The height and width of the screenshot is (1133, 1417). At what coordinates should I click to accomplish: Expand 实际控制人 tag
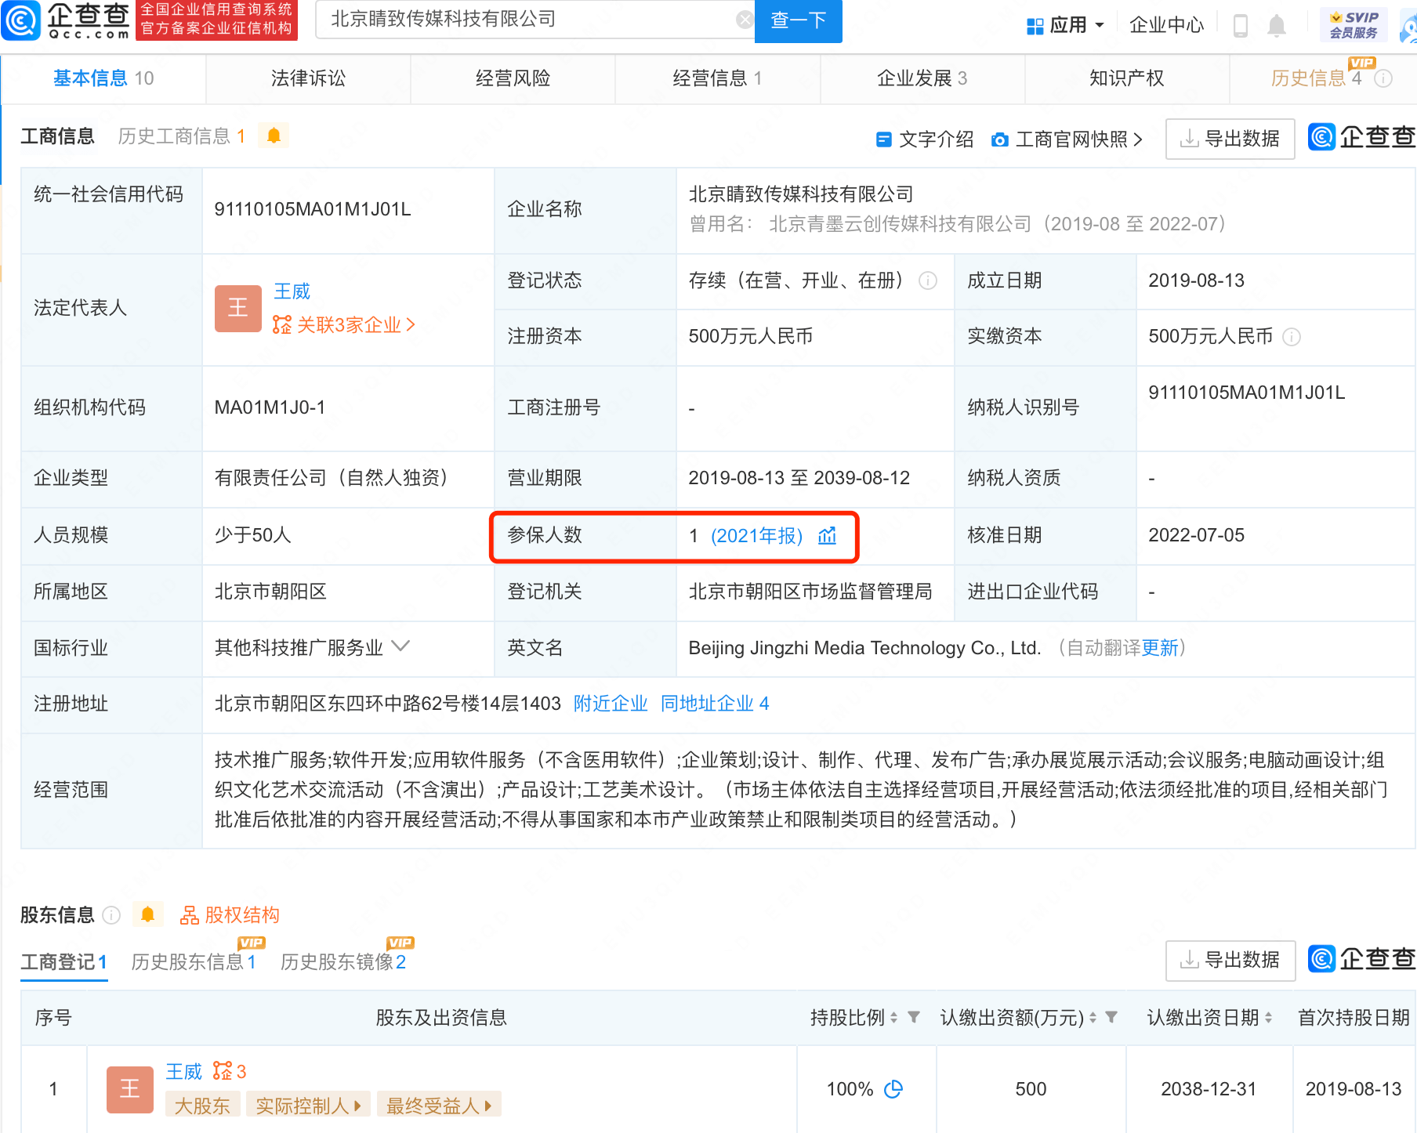pyautogui.click(x=308, y=1105)
